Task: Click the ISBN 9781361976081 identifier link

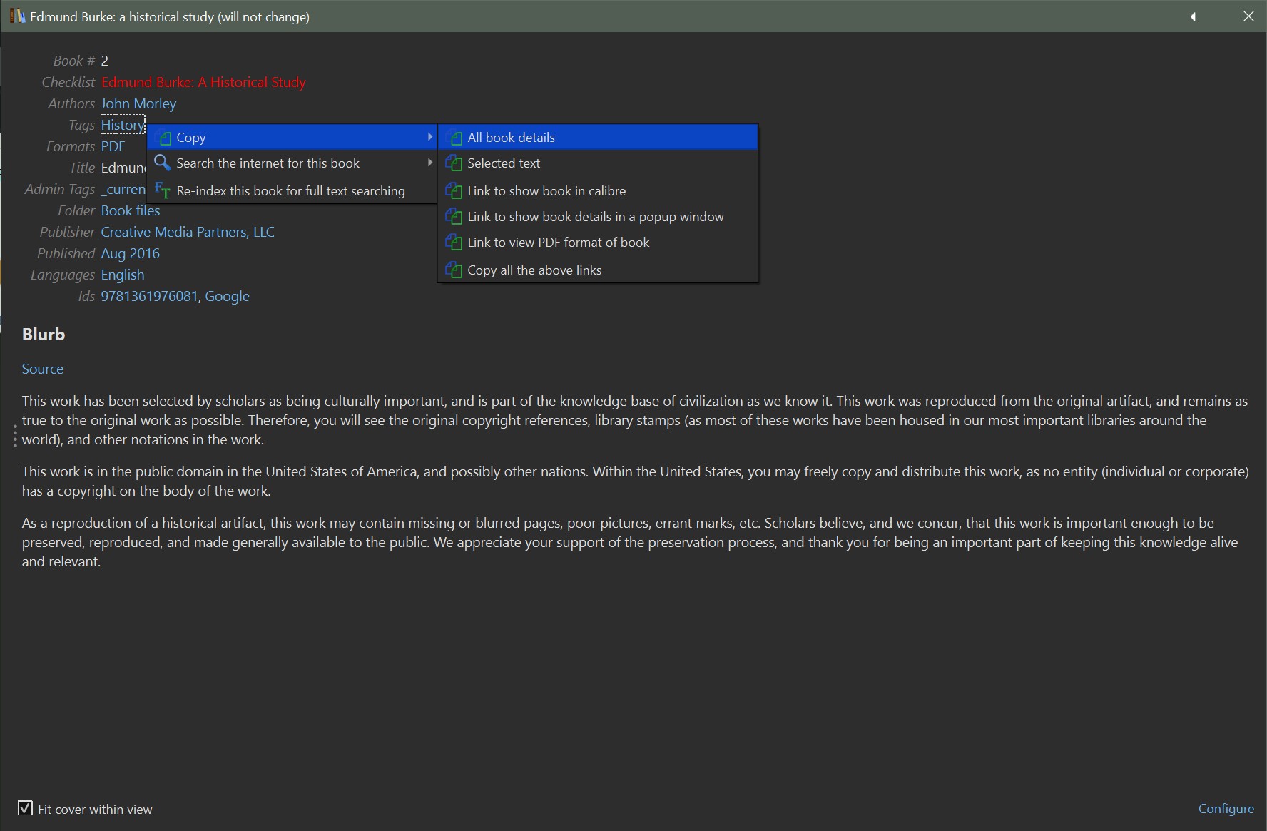Action: coord(149,296)
